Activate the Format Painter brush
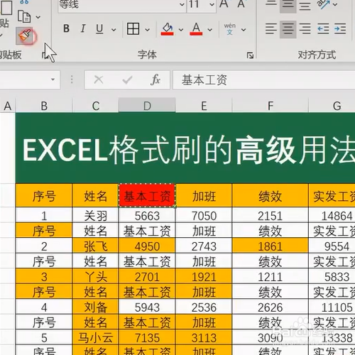 [25, 36]
